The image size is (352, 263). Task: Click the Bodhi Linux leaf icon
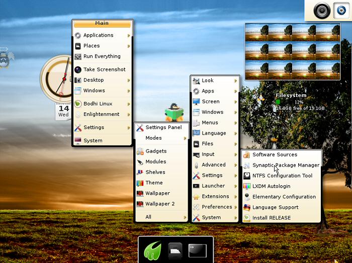pos(77,104)
